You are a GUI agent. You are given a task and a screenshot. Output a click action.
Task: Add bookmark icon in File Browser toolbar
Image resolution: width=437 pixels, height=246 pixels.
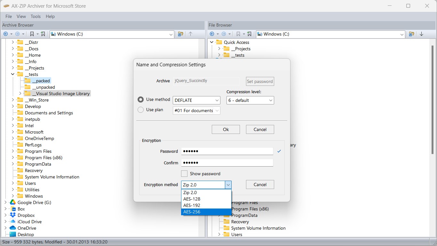click(x=250, y=34)
